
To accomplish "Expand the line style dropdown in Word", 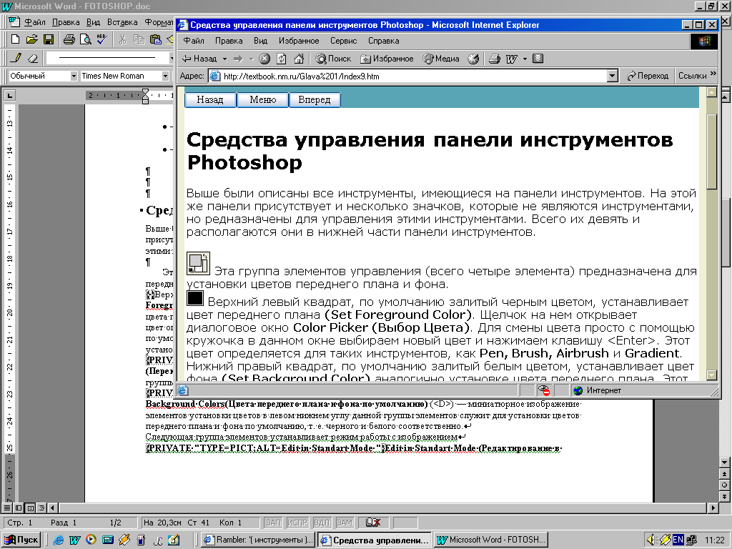I will coord(171,58).
